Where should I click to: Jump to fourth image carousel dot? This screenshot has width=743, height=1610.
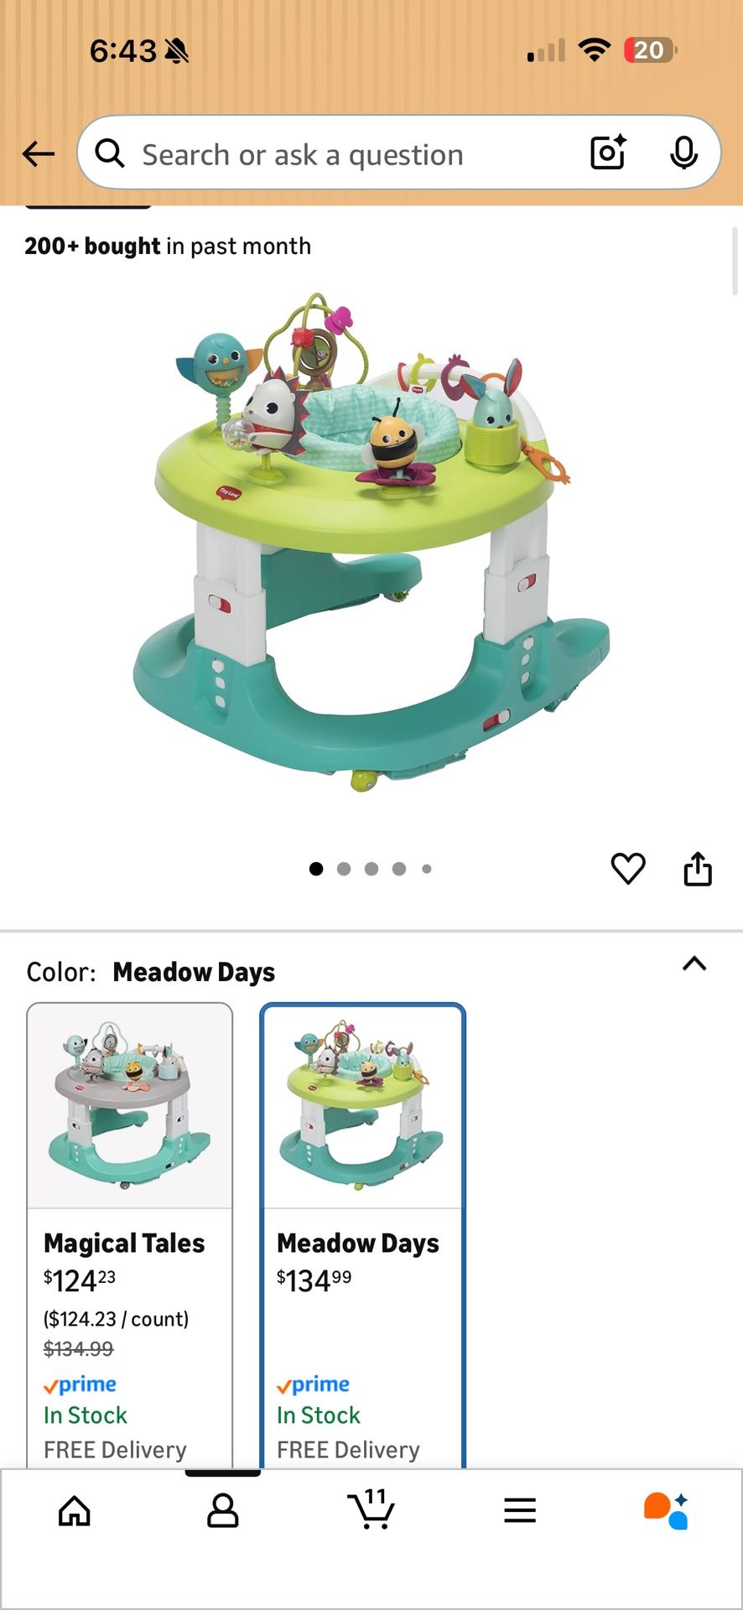pyautogui.click(x=399, y=869)
